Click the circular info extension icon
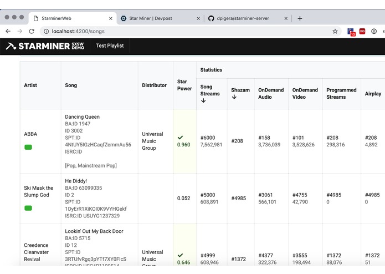The height and width of the screenshot is (274, 385). point(374,31)
